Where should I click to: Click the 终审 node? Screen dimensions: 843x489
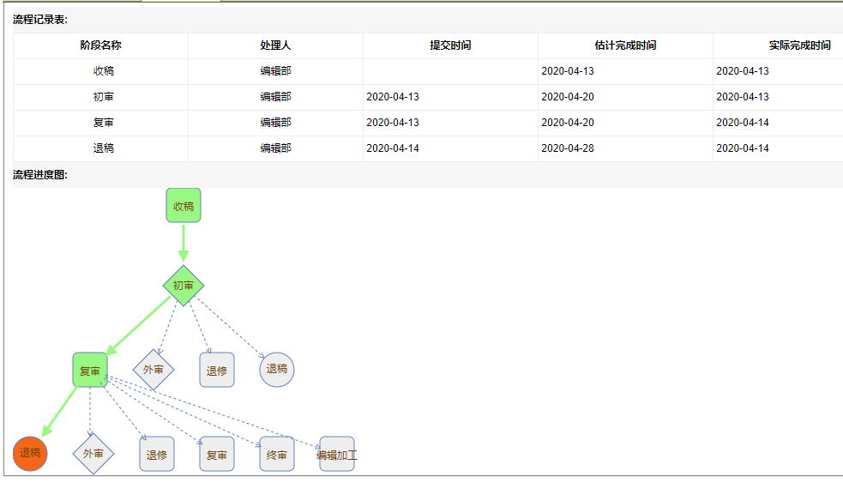click(x=277, y=454)
